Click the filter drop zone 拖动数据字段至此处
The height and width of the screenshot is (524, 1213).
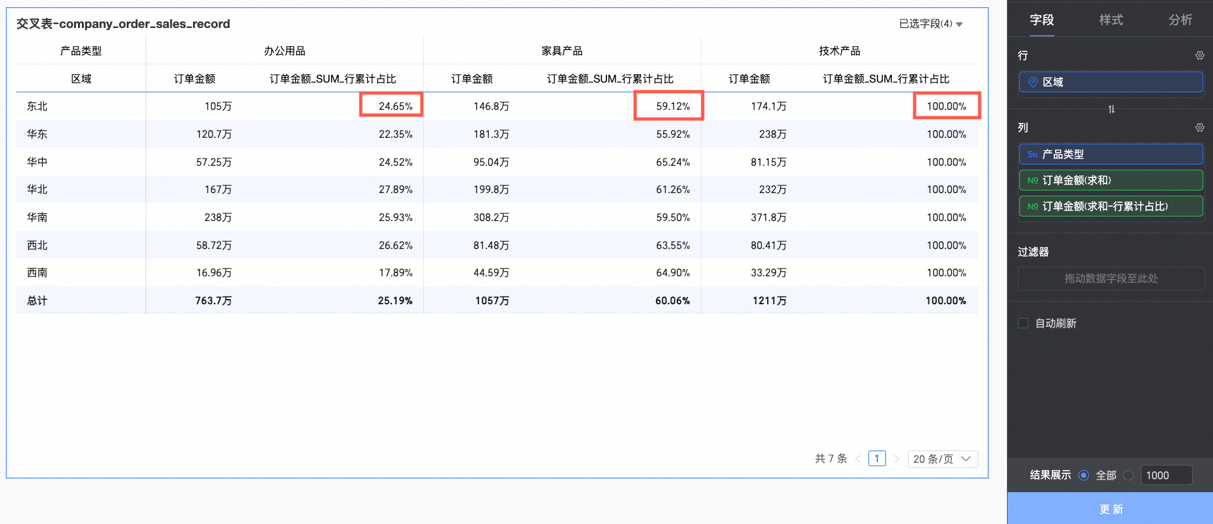click(x=1111, y=278)
